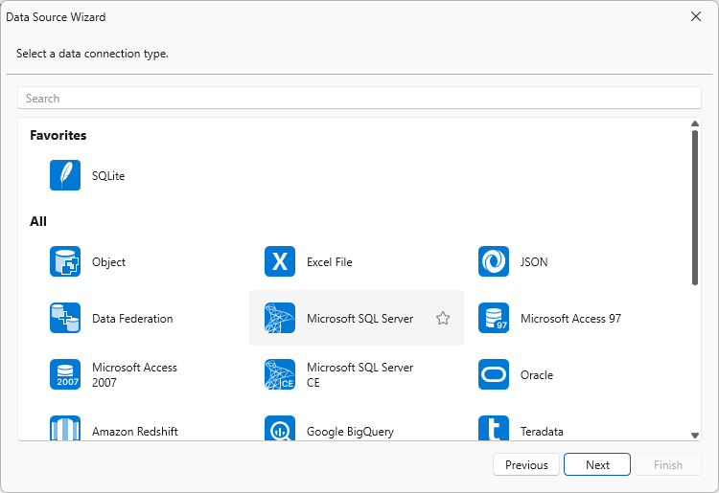Select the SQLite icon under Favorites

[x=65, y=175]
